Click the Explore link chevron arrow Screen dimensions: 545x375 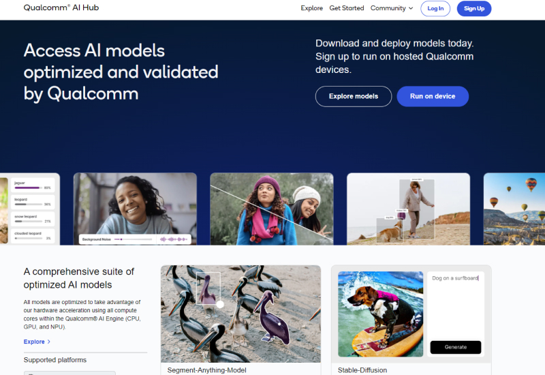(x=49, y=342)
